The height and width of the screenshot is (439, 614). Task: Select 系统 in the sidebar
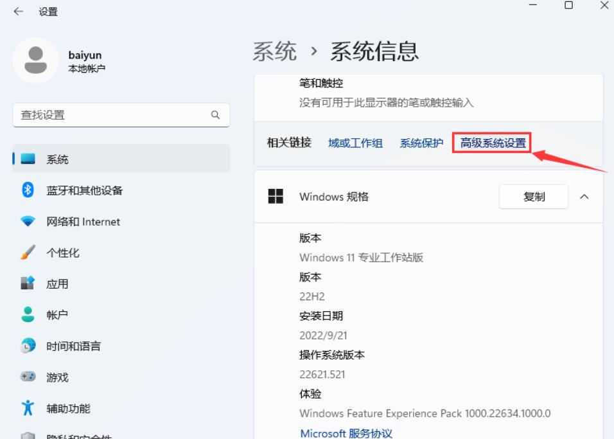tap(57, 159)
